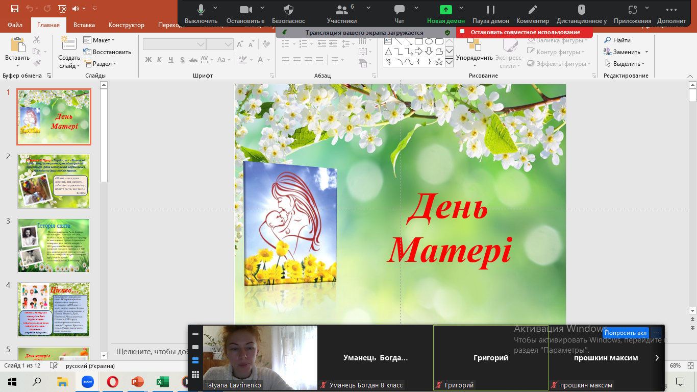This screenshot has height=392, width=697.
Task: Open the Файл menu tab
Action: 15,24
